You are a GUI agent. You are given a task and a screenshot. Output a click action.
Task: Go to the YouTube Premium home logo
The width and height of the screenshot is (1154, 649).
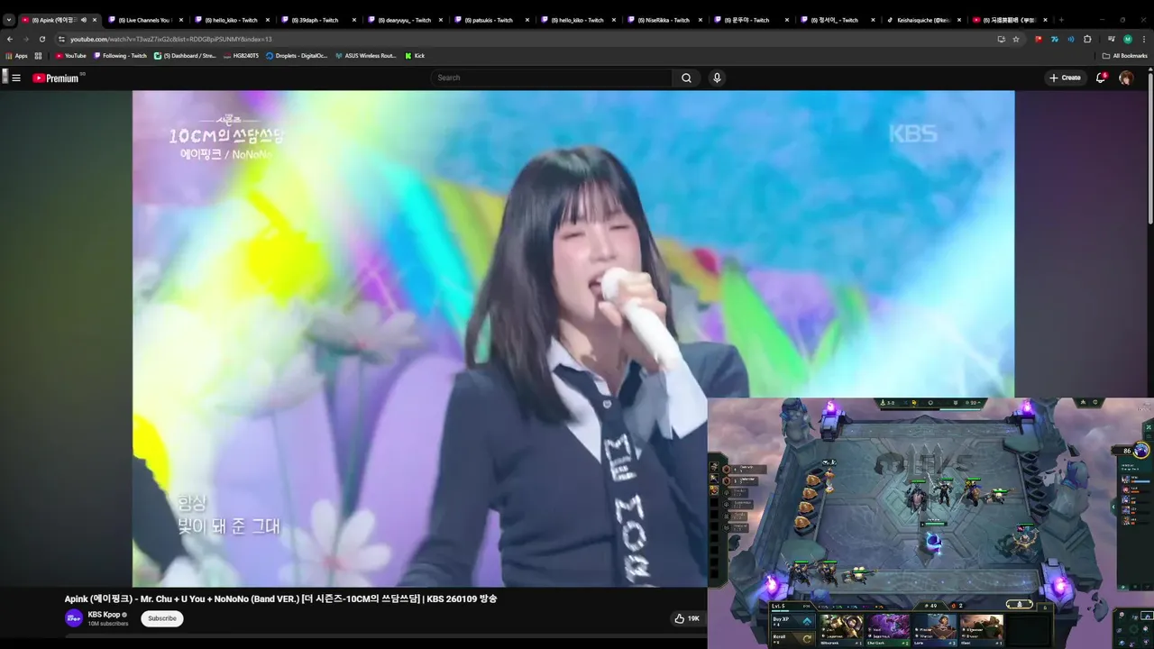[58, 78]
